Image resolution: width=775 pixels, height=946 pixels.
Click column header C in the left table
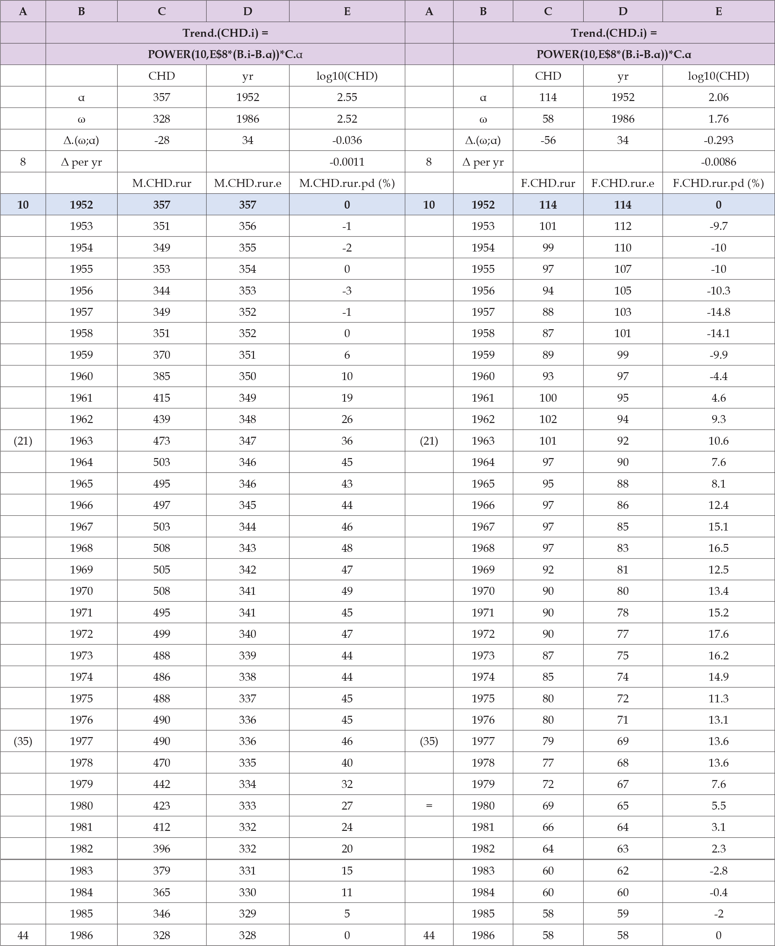click(x=162, y=11)
